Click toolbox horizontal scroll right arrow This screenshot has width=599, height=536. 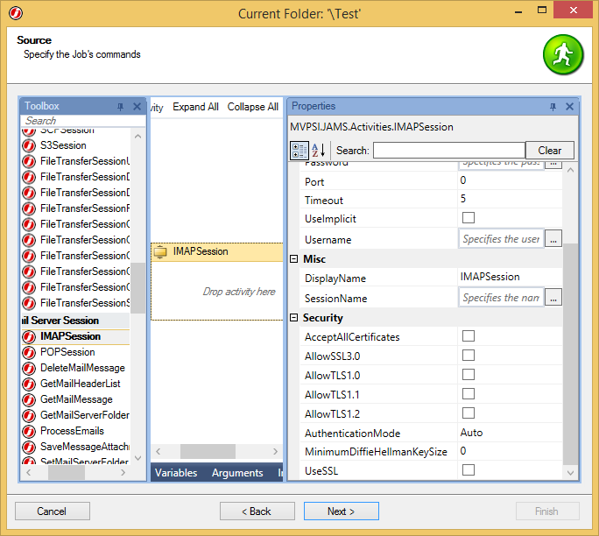coord(123,473)
